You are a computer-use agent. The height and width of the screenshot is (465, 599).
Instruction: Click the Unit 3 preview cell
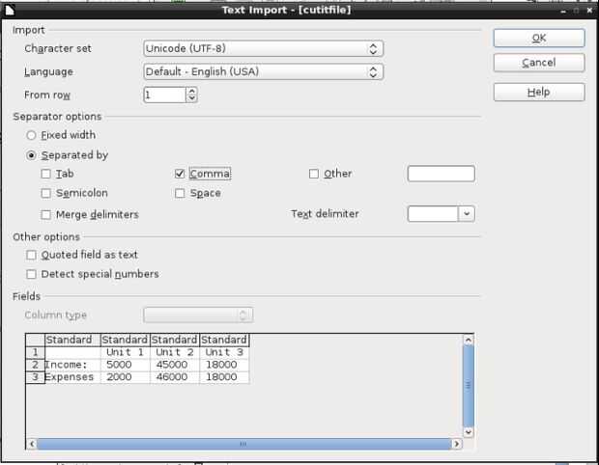coord(224,352)
